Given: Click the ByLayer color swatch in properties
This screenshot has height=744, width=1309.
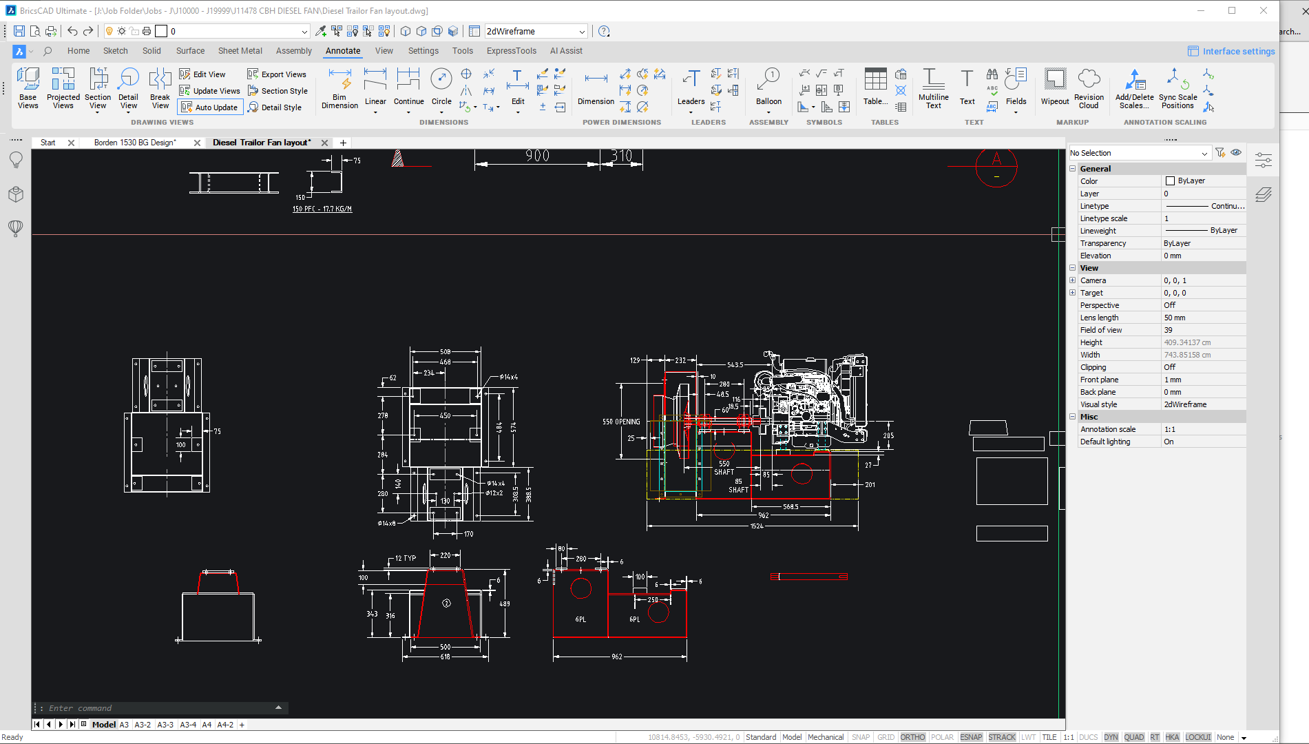Looking at the screenshot, I should [1170, 181].
